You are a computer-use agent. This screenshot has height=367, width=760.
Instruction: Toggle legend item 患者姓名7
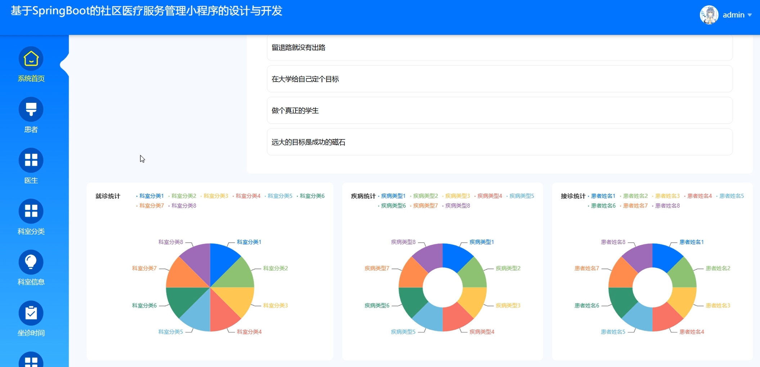634,206
